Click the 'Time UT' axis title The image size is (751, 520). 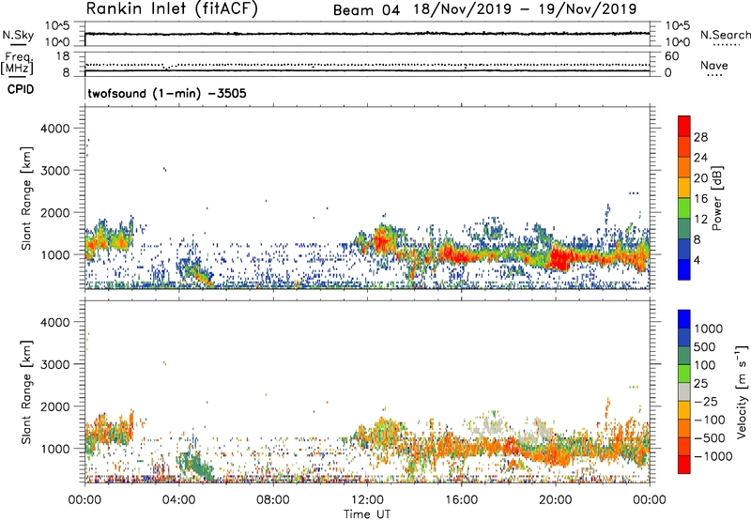point(367,514)
